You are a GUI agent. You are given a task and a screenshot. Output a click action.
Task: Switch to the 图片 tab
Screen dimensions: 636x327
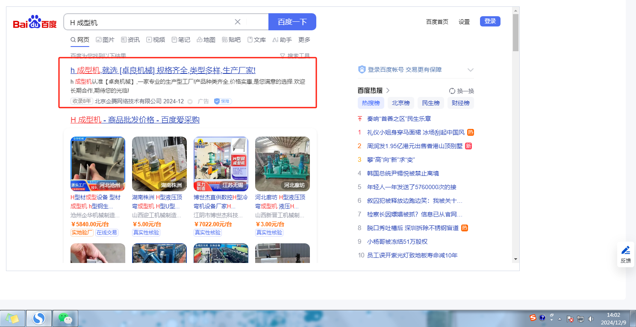(105, 40)
